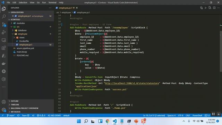Expand the Metadata section
The image size is (222, 125).
pos(31,112)
